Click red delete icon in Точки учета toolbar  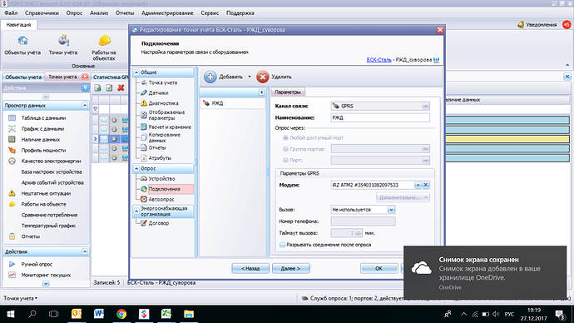121,88
